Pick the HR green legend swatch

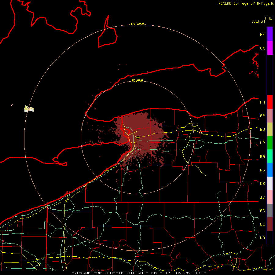pos(270,143)
